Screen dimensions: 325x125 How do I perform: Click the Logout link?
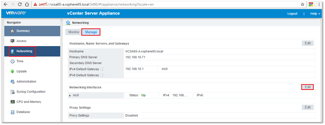click(x=292, y=14)
